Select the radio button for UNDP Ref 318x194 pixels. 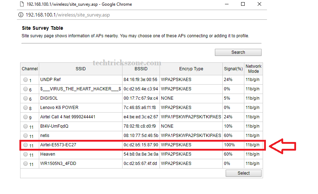click(x=26, y=80)
